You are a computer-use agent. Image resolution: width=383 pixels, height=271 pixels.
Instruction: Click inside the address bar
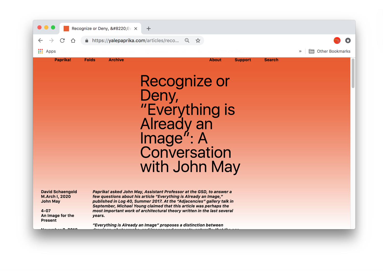[x=135, y=40]
